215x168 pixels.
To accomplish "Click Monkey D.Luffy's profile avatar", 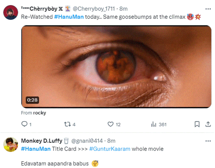I will [x=10, y=144].
